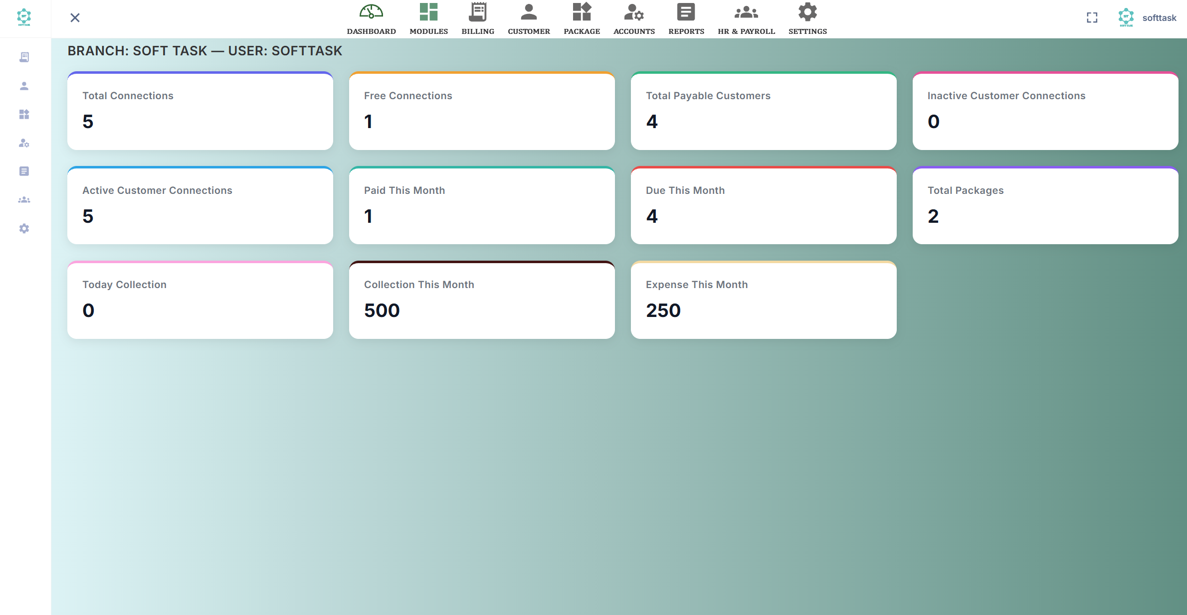Click the user-with-gear icon in left sidebar
Screen dimensions: 1187x615
[24, 143]
